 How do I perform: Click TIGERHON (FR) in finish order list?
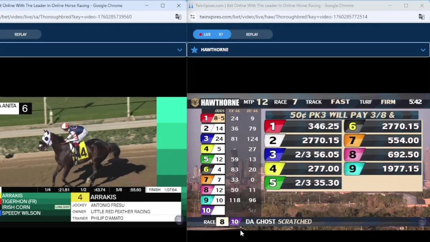[x=19, y=201]
